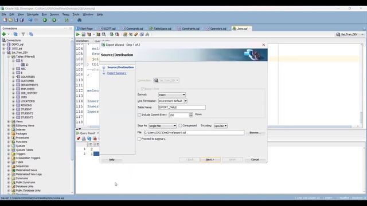Tick the Compressed checkbox
This screenshot has height=206, width=367.
tap(180, 126)
